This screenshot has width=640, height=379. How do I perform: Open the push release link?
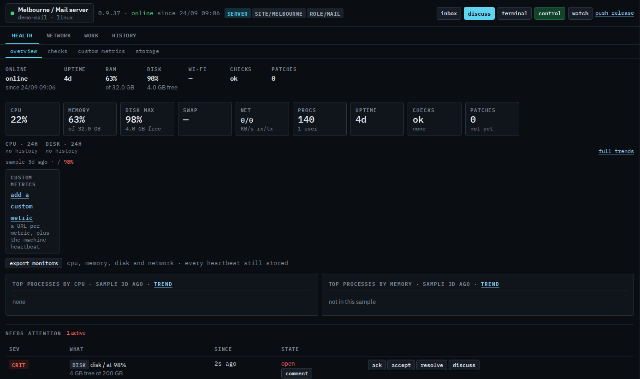point(614,13)
